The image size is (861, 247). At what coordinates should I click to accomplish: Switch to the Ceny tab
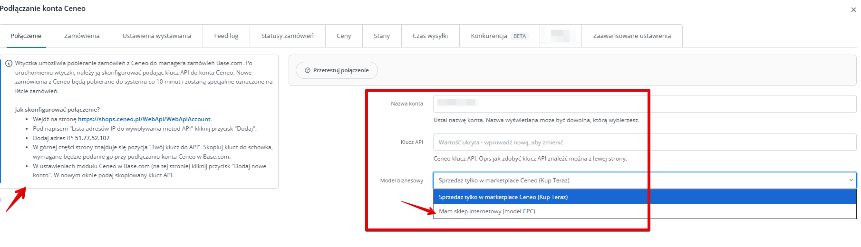(343, 36)
